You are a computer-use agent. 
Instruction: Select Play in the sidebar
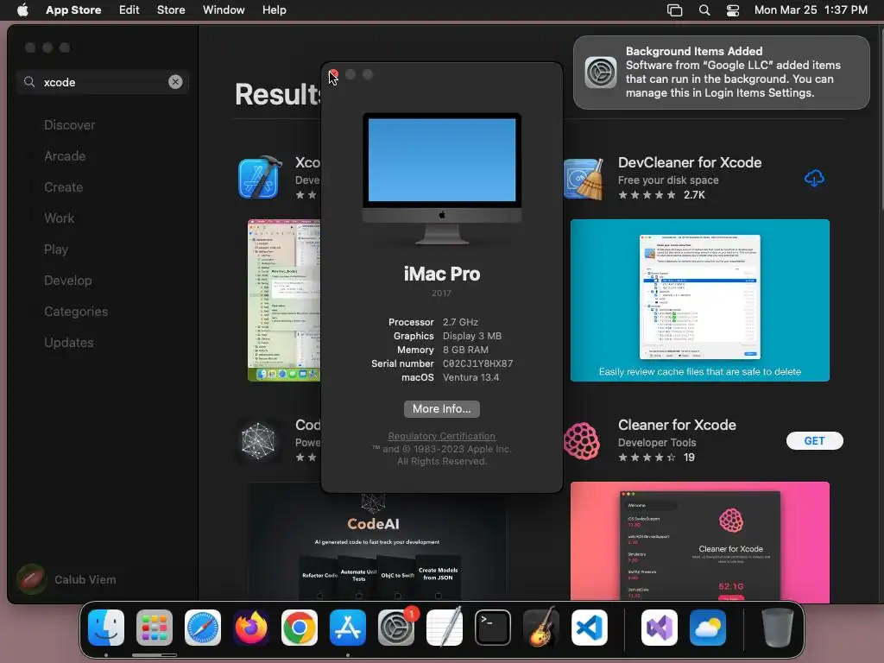point(56,249)
